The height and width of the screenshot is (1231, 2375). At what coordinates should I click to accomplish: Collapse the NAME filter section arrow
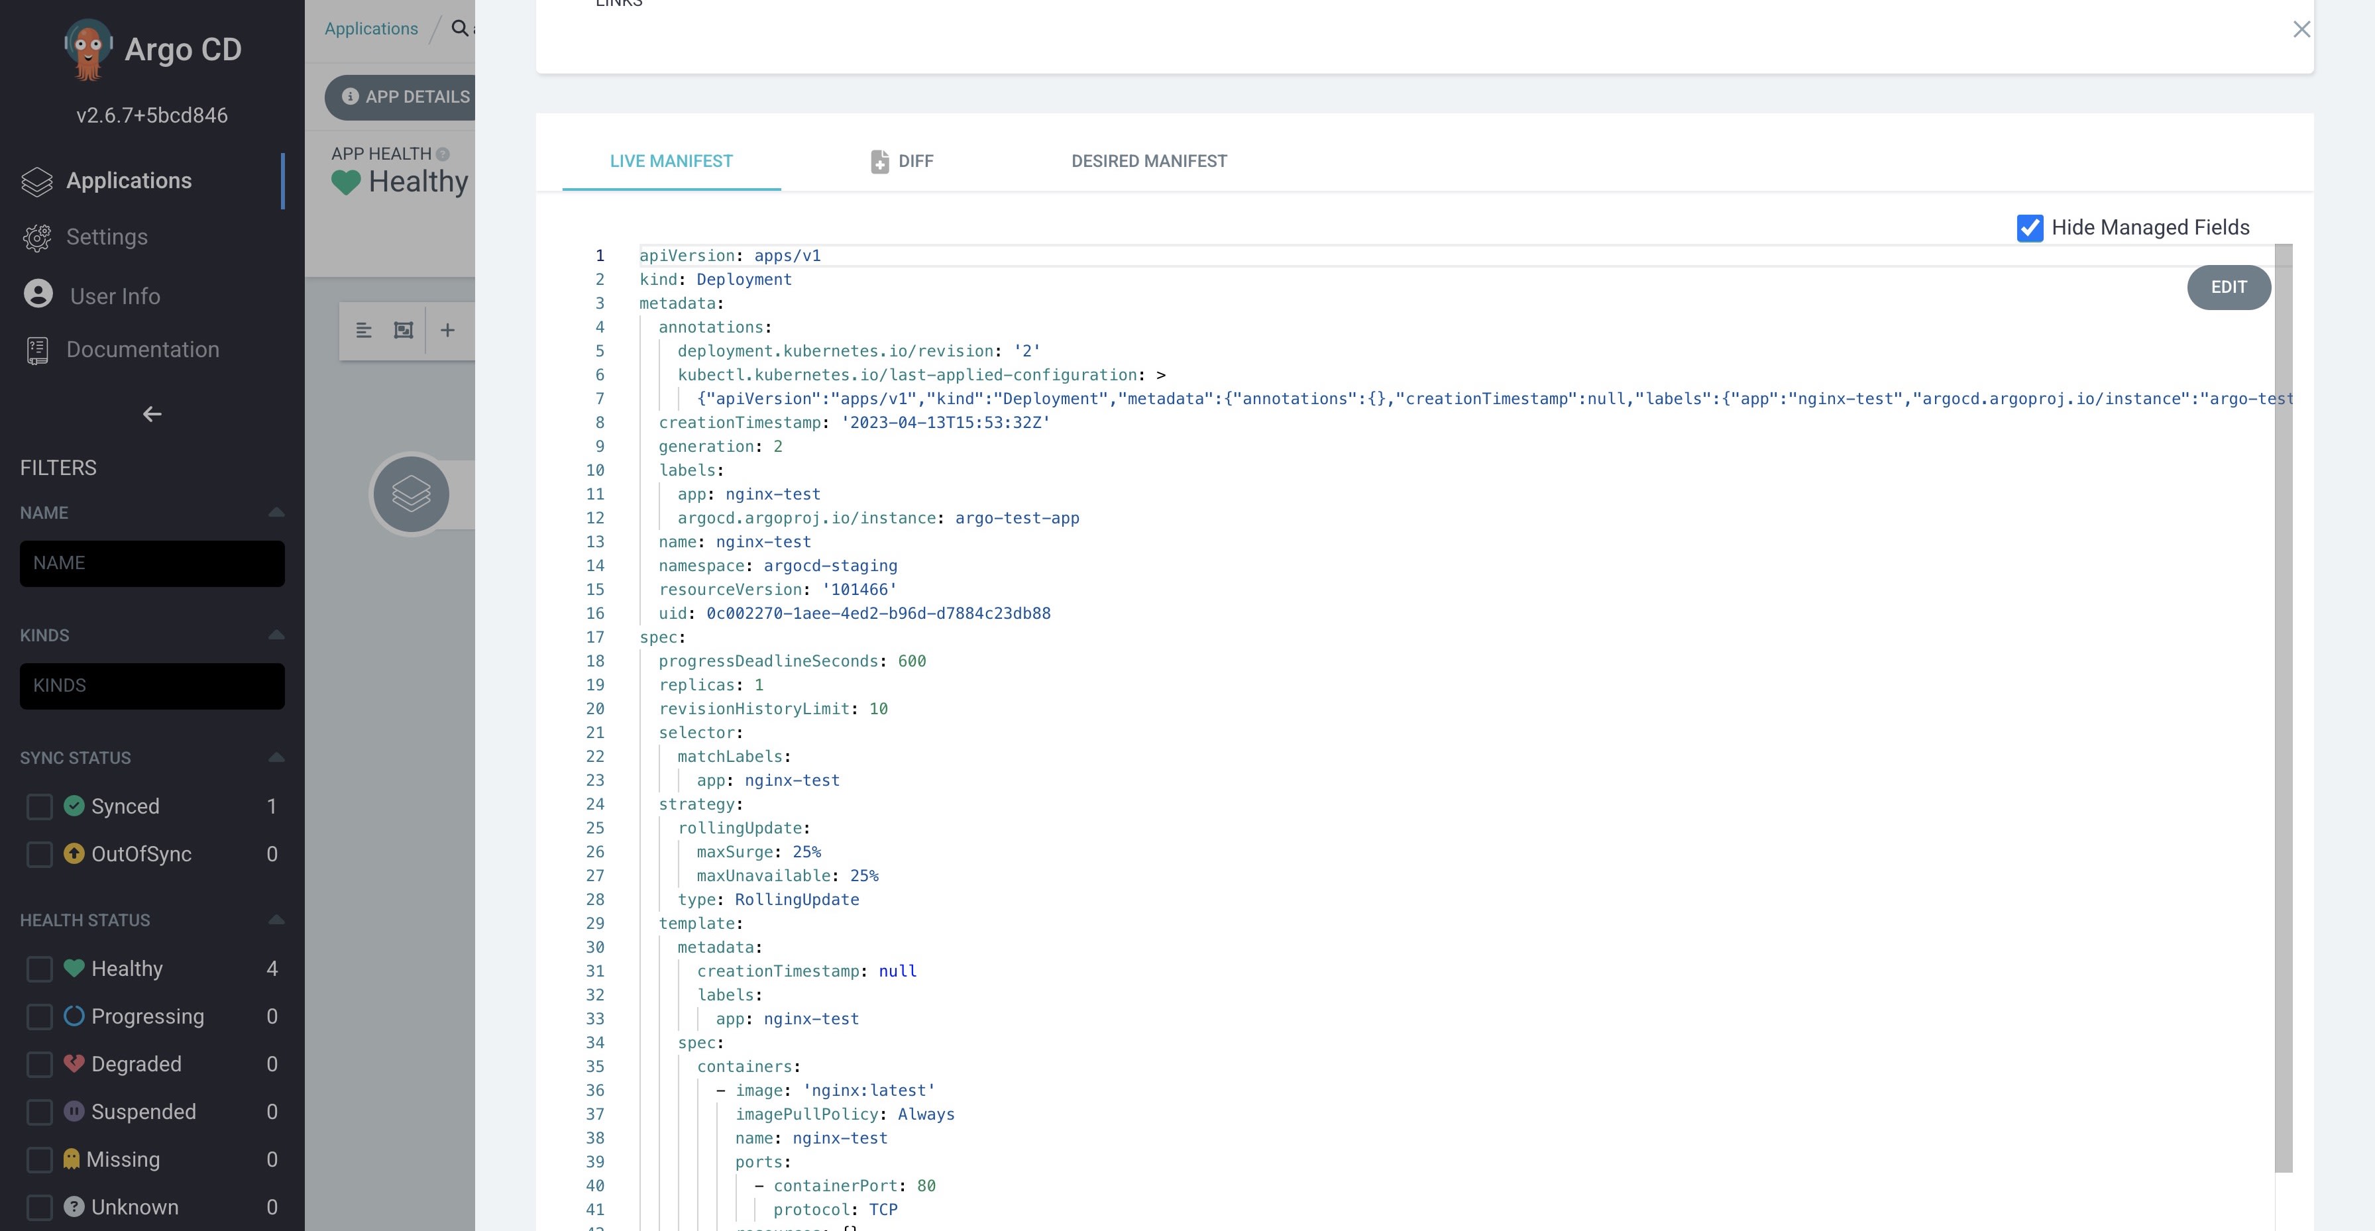pos(276,511)
